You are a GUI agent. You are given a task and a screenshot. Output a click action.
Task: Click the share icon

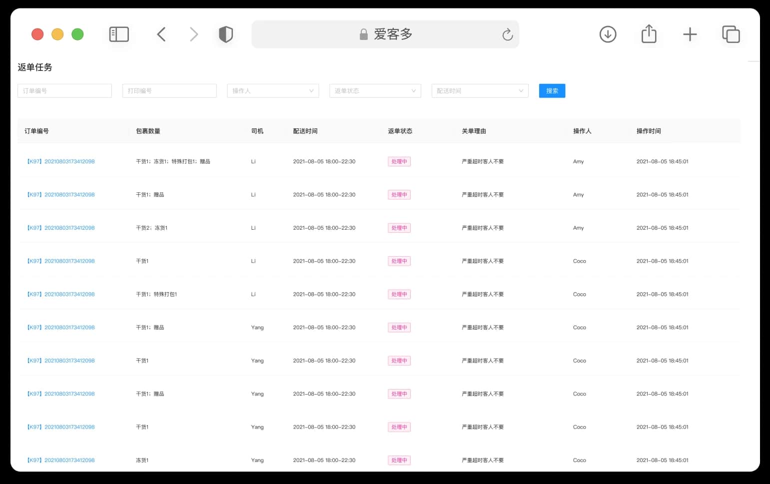pyautogui.click(x=649, y=34)
